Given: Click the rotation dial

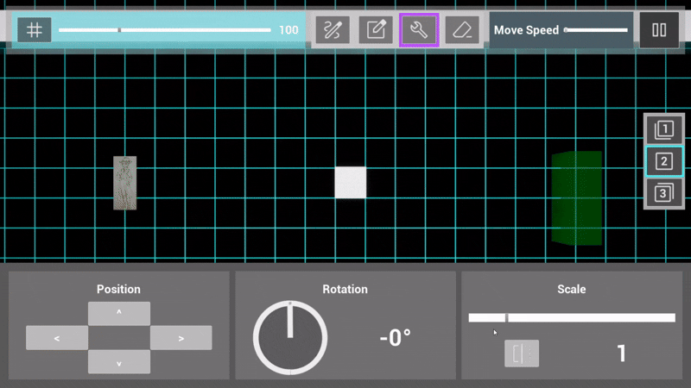Looking at the screenshot, I should tap(290, 338).
